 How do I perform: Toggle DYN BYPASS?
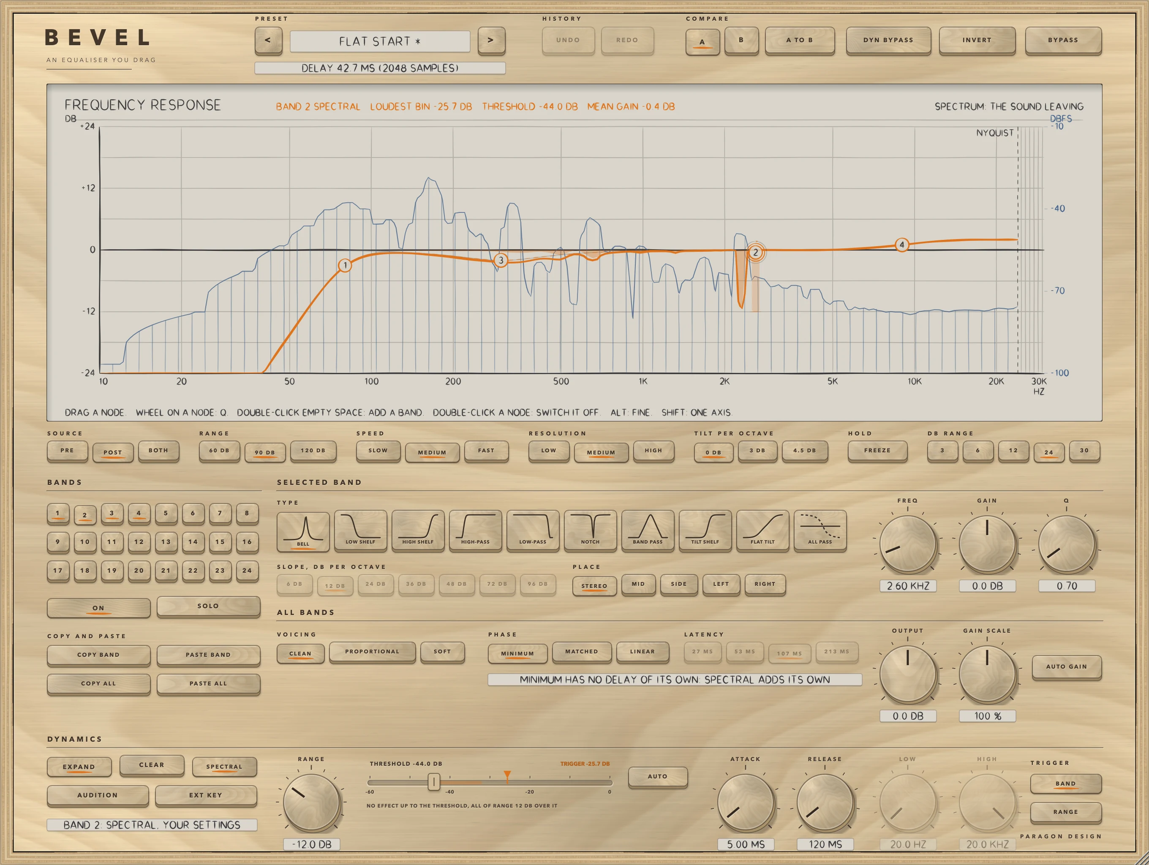(x=888, y=40)
